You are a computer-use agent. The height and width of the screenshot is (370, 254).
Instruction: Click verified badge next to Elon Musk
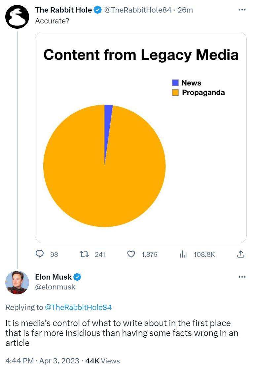[78, 277]
